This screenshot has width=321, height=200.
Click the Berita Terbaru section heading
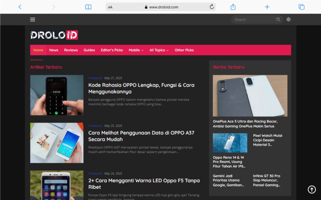click(x=229, y=67)
